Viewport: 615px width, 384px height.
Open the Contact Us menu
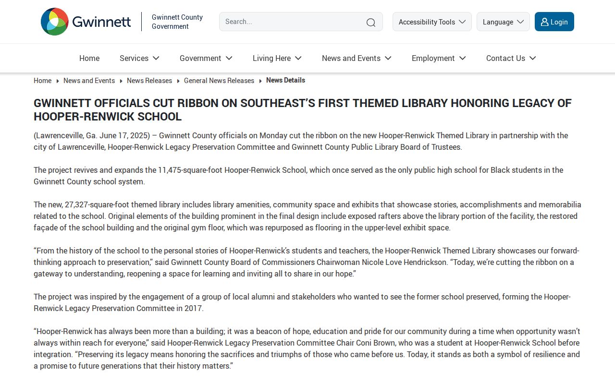tap(511, 58)
